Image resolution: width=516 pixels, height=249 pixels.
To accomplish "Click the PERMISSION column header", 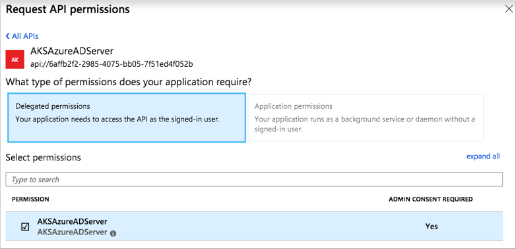I will [x=30, y=199].
